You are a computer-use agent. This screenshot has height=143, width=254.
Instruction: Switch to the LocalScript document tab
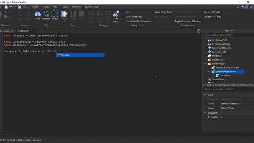[24, 31]
